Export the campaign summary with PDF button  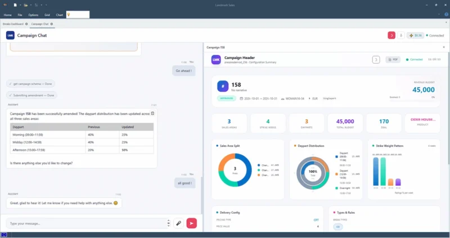[393, 60]
